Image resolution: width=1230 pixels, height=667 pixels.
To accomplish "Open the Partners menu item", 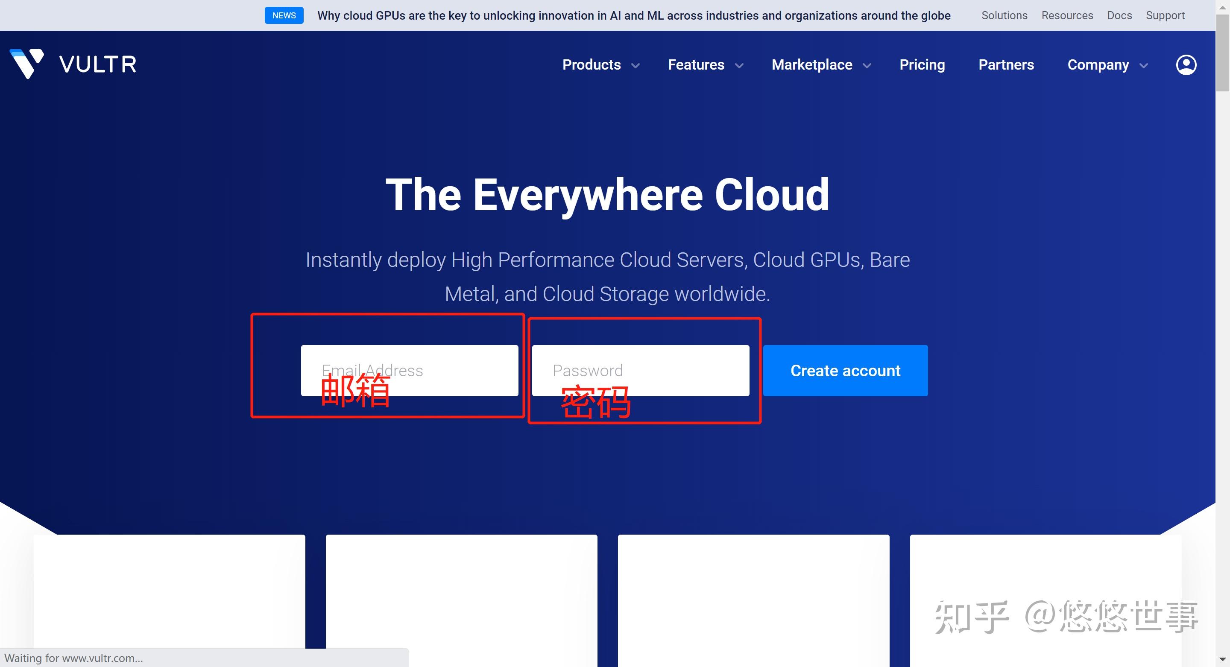I will [x=1006, y=64].
